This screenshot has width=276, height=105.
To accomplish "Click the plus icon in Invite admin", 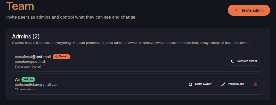I will tap(236, 10).
